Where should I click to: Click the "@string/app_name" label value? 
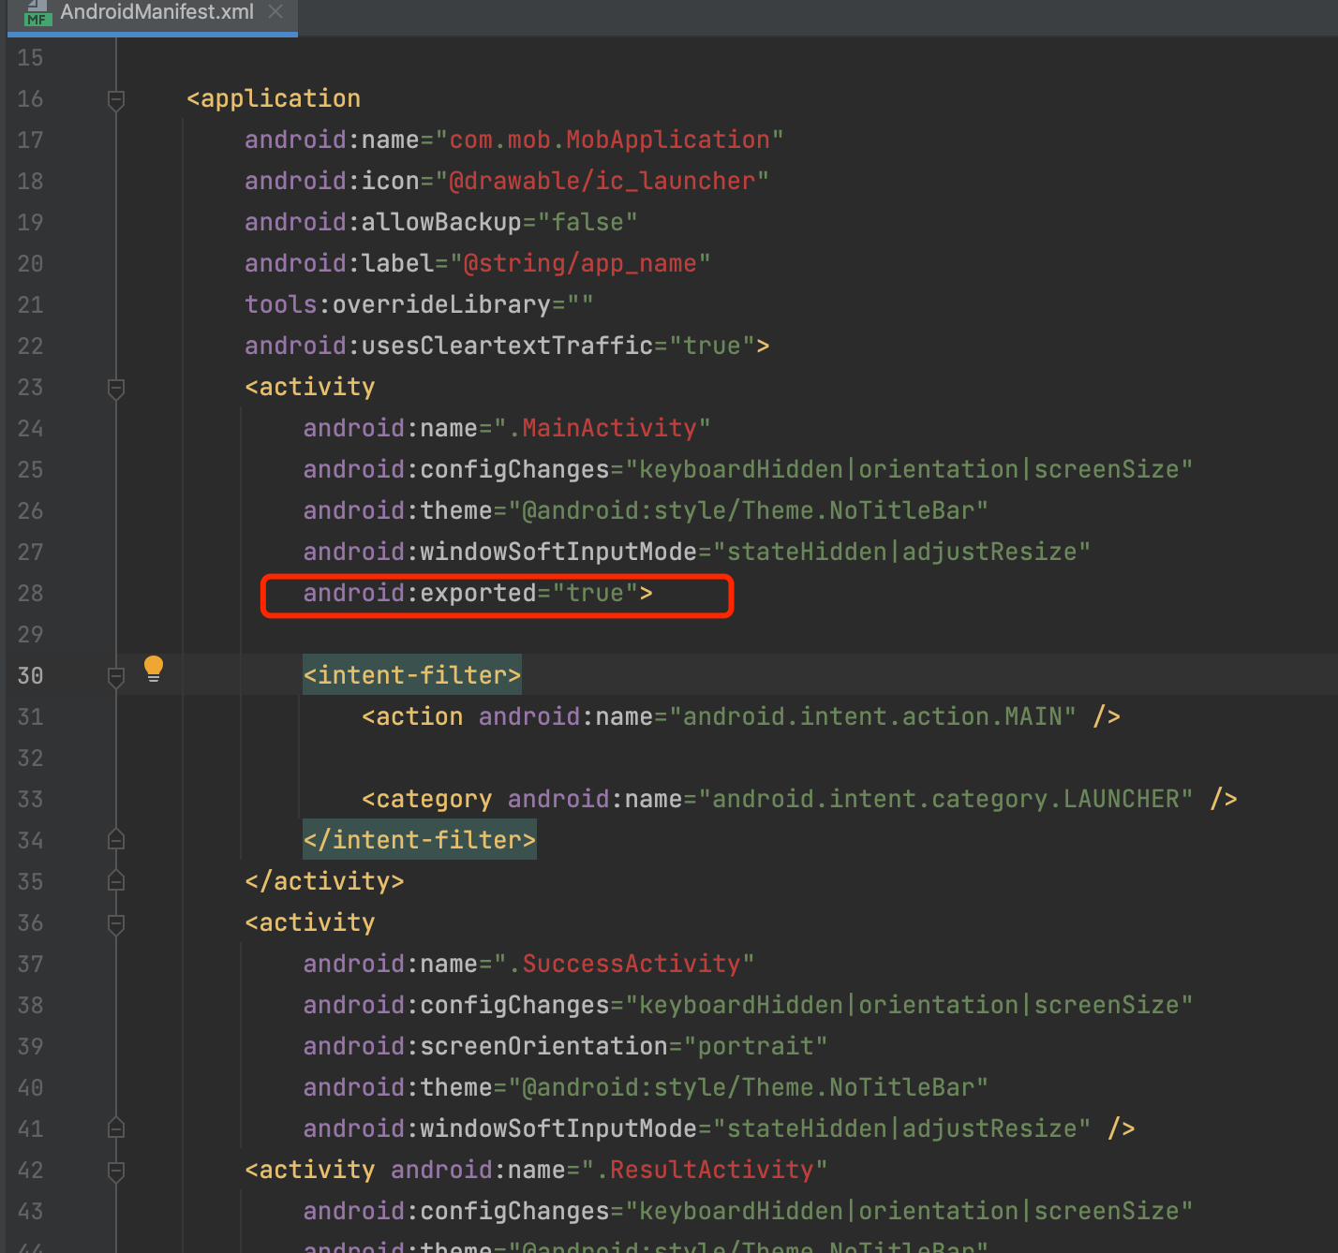(x=580, y=263)
